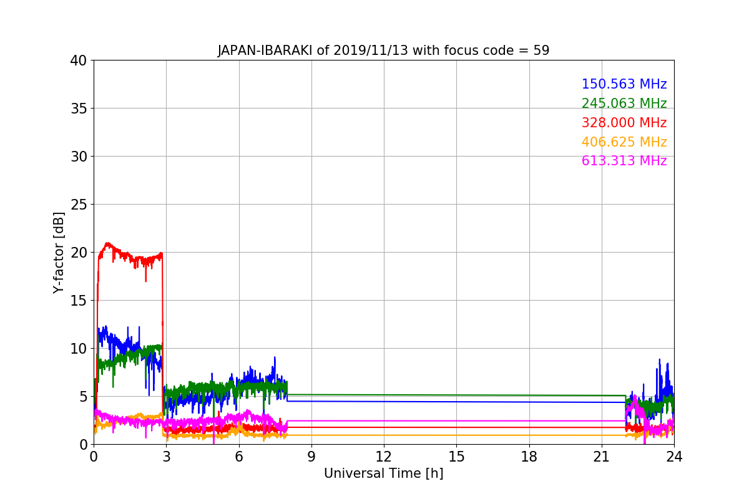
Task: Click the flat blue line between 9 and 21 h
Action: coord(456,402)
